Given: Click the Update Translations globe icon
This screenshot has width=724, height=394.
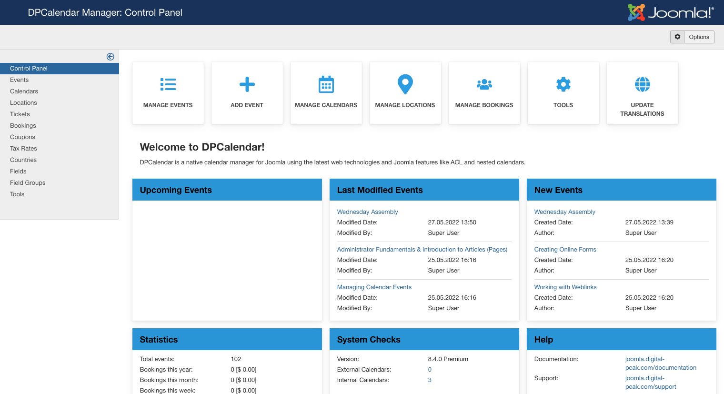Looking at the screenshot, I should pyautogui.click(x=642, y=84).
